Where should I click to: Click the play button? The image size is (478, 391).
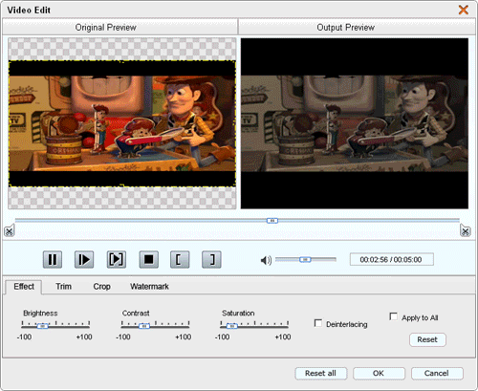(84, 259)
